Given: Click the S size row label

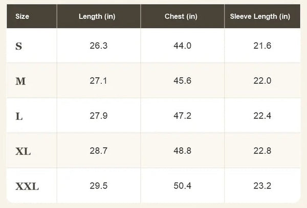Looking at the screenshot, I should coord(18,46).
